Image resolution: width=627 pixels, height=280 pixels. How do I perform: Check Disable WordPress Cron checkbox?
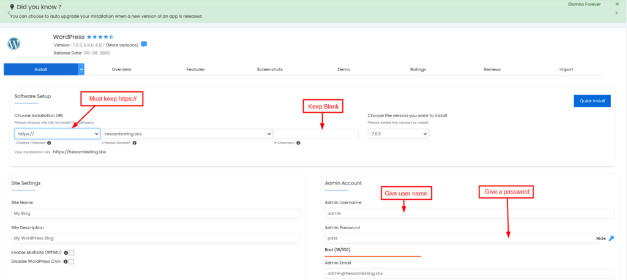click(x=72, y=262)
